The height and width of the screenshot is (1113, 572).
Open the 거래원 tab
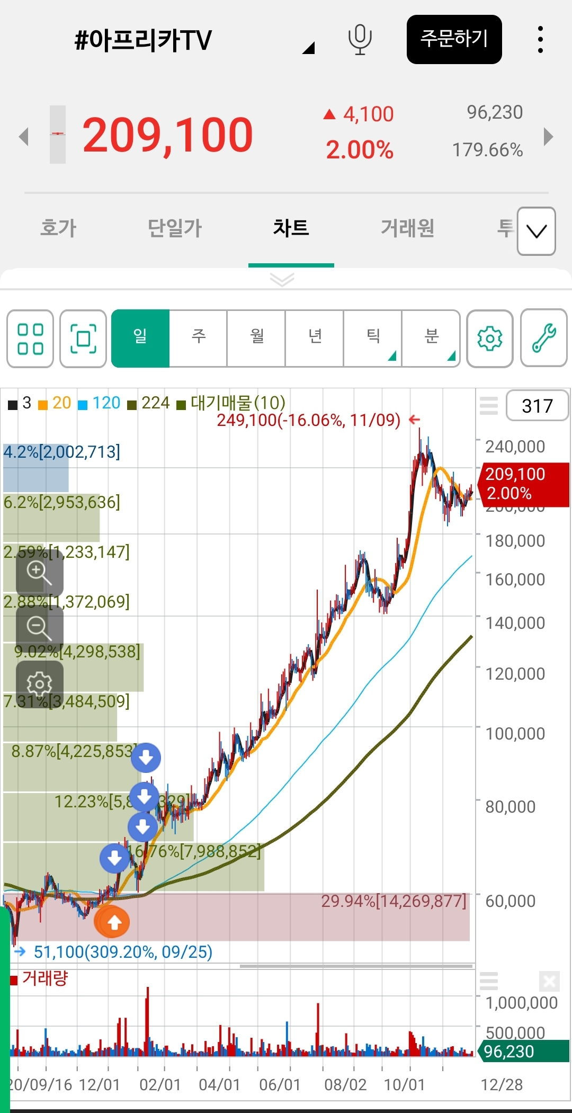[x=407, y=228]
